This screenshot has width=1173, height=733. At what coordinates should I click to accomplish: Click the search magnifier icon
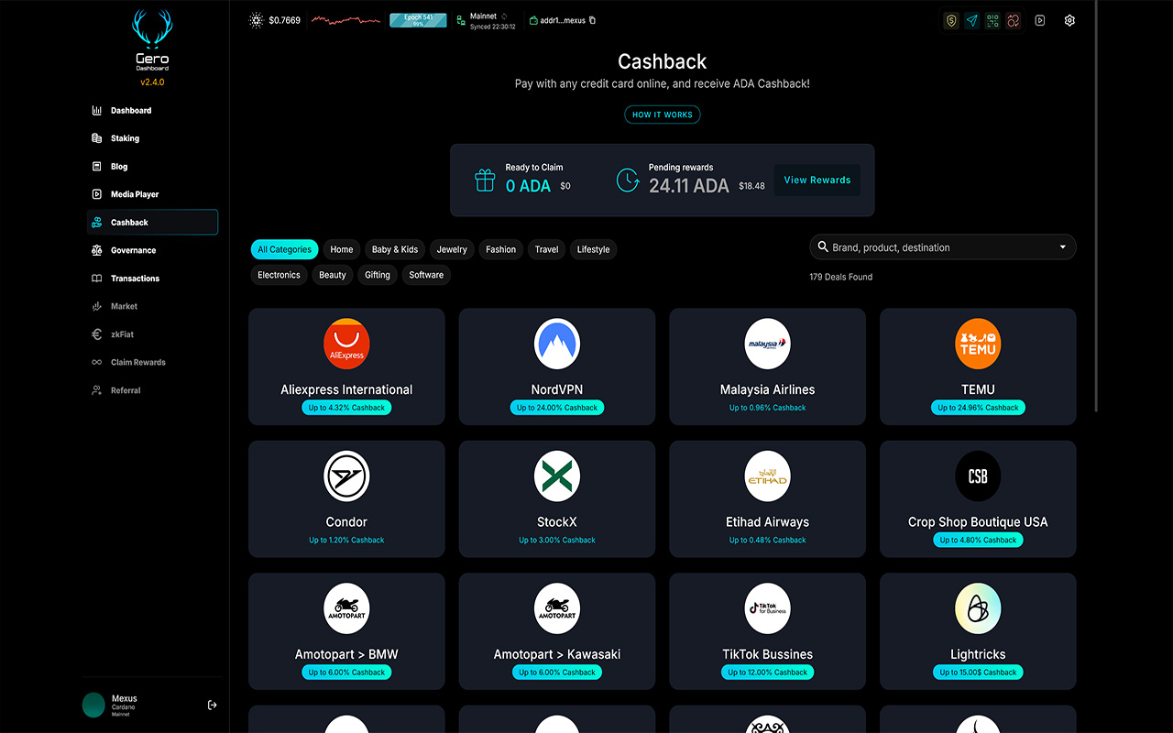[x=823, y=246]
